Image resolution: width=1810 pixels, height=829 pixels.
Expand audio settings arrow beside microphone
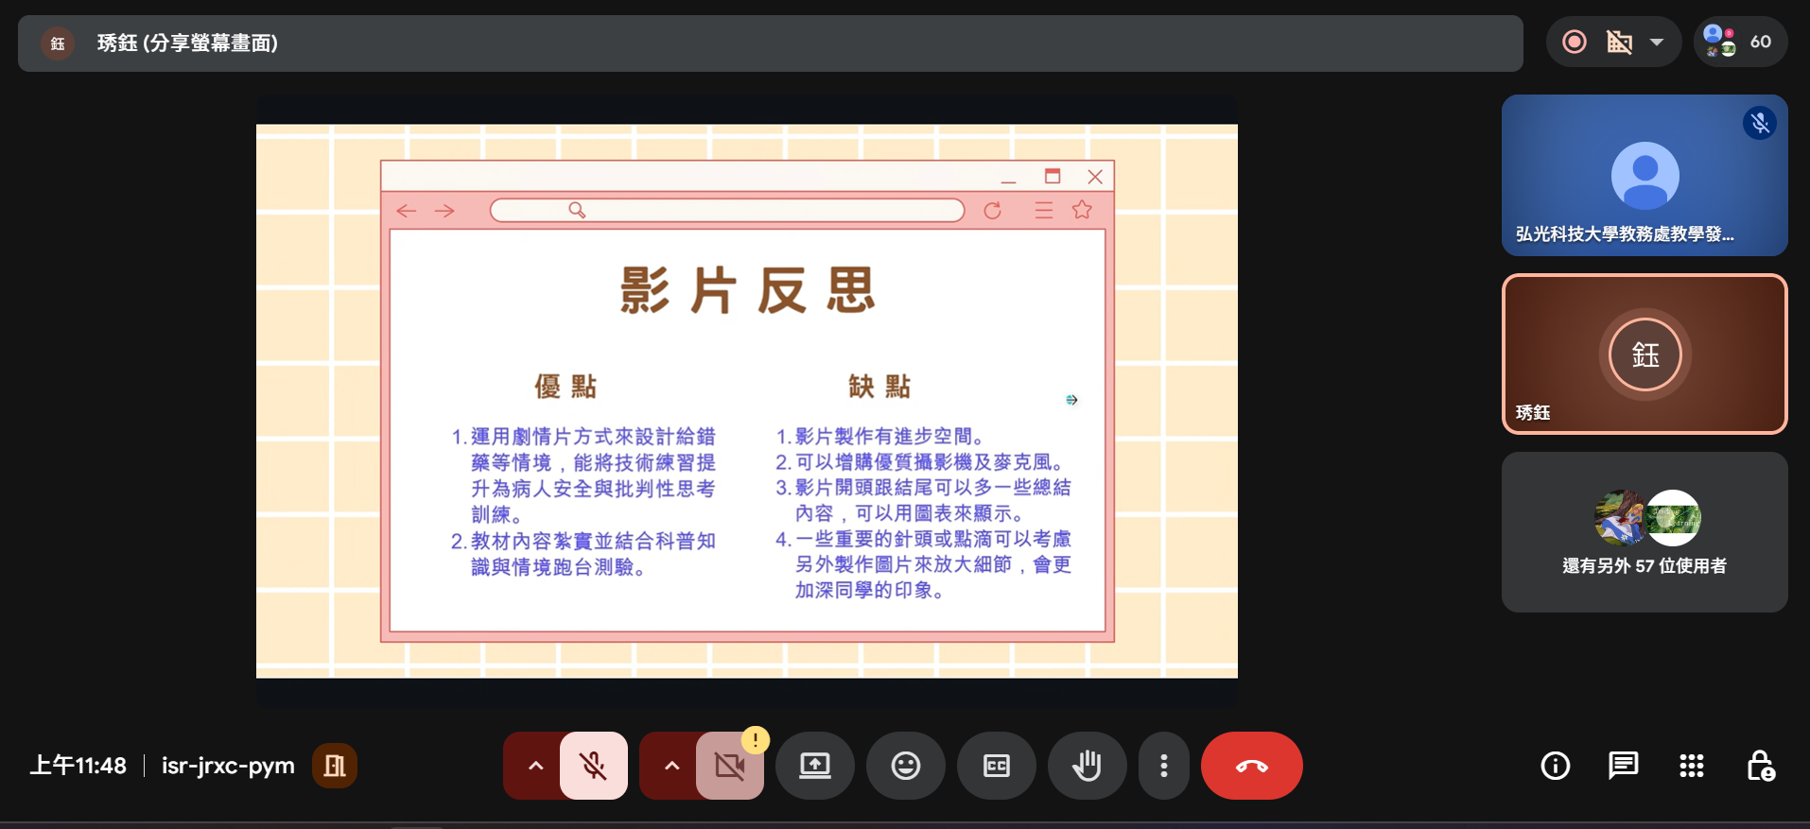coord(535,766)
